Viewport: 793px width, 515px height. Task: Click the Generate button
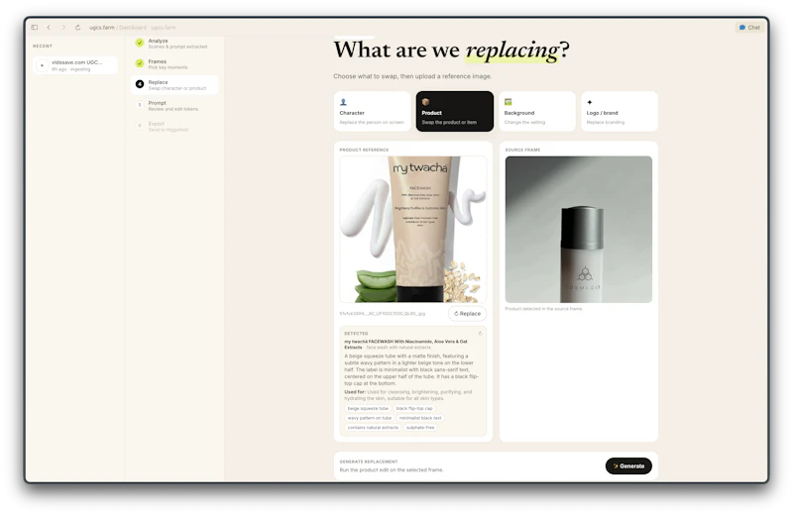click(628, 466)
